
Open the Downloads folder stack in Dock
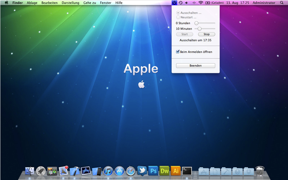[x=238, y=171]
